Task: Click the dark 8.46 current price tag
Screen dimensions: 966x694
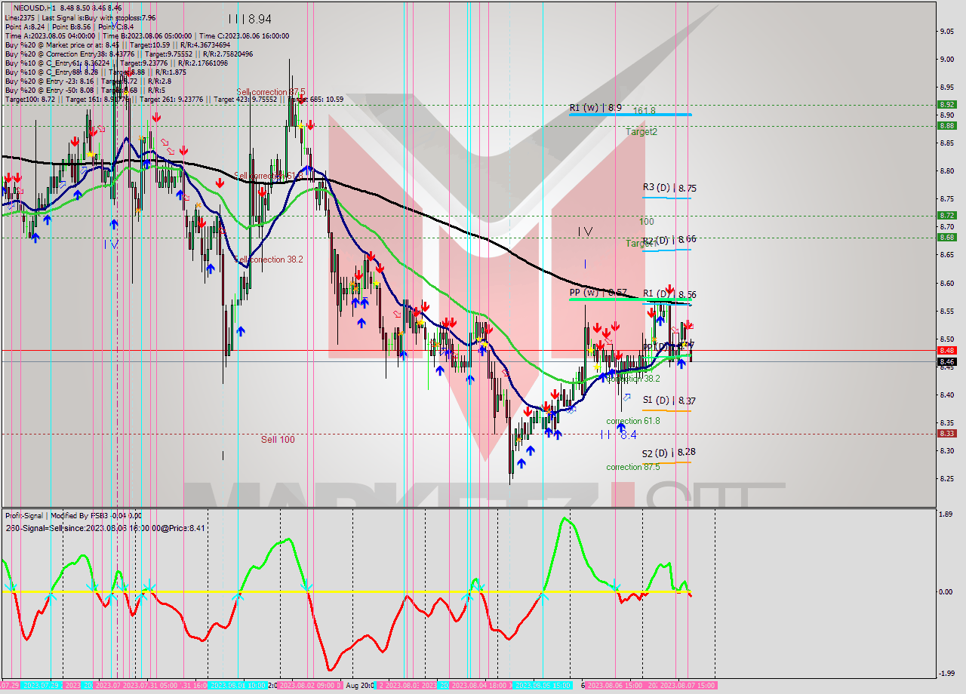Action: (946, 361)
